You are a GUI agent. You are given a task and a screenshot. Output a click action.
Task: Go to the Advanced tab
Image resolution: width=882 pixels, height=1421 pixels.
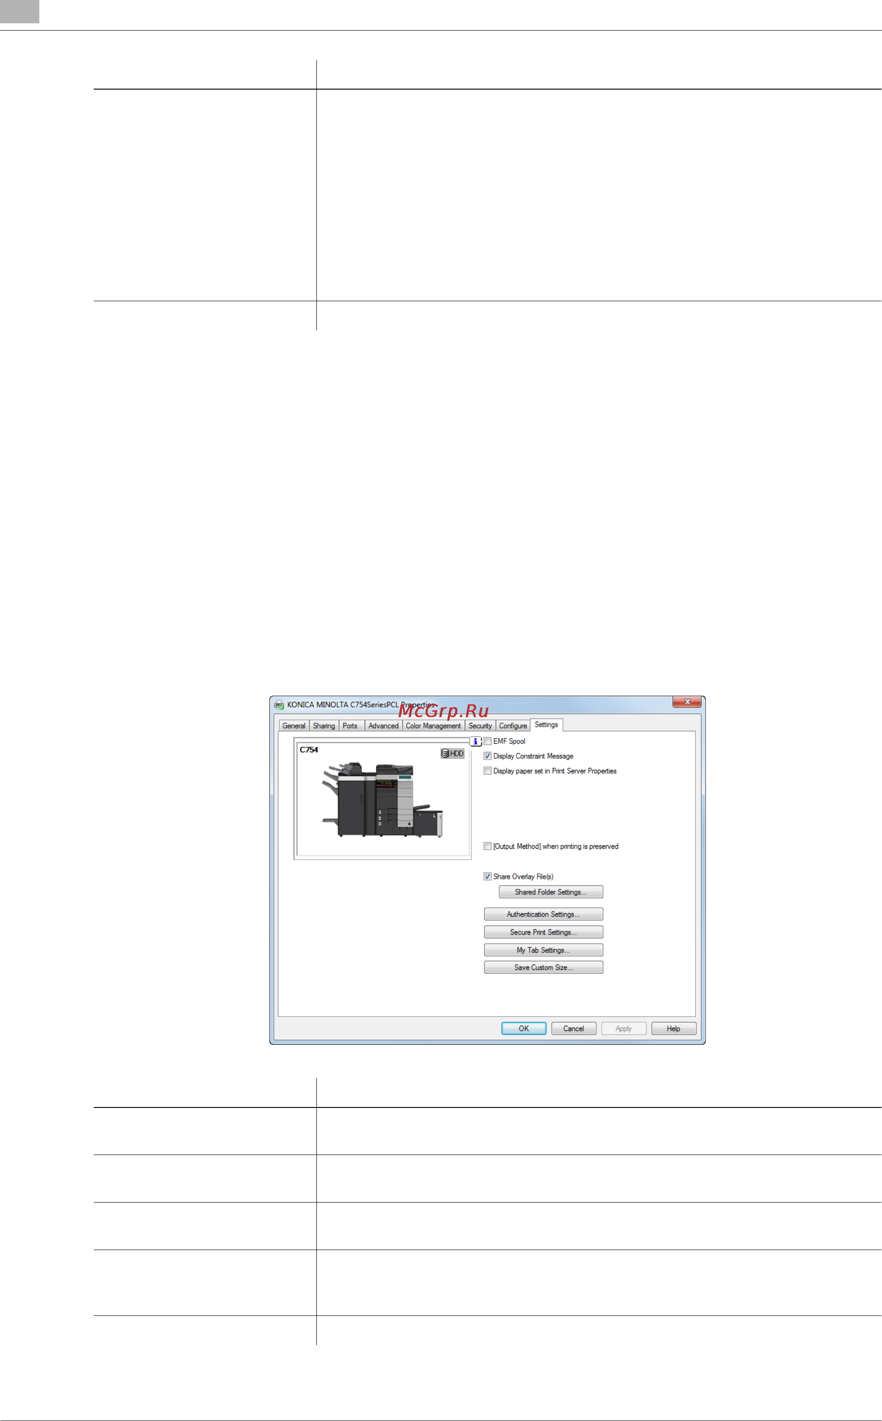click(383, 726)
